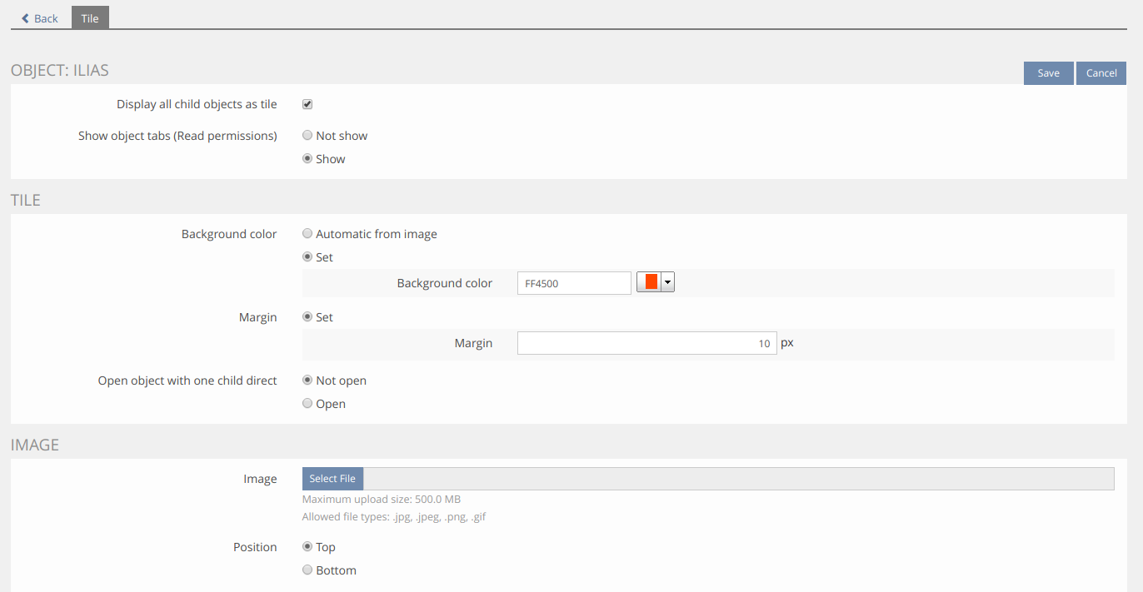Image resolution: width=1143 pixels, height=592 pixels.
Task: Switch to the Tile tab
Action: [x=90, y=18]
